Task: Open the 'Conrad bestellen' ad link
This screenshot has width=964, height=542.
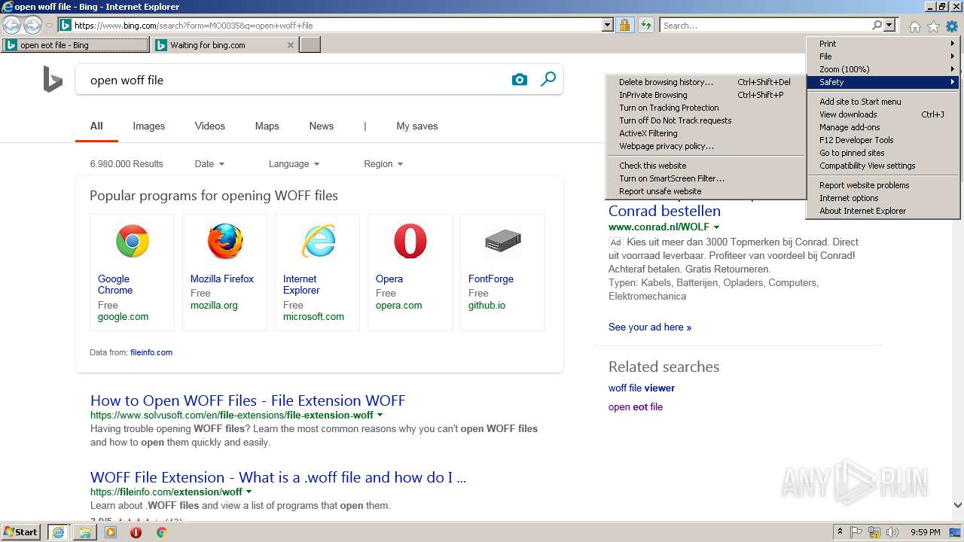Action: pyautogui.click(x=664, y=212)
